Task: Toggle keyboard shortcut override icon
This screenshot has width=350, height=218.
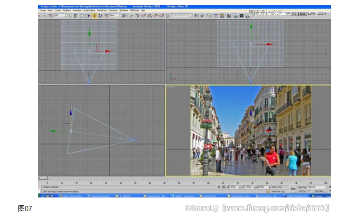Action: point(137,16)
